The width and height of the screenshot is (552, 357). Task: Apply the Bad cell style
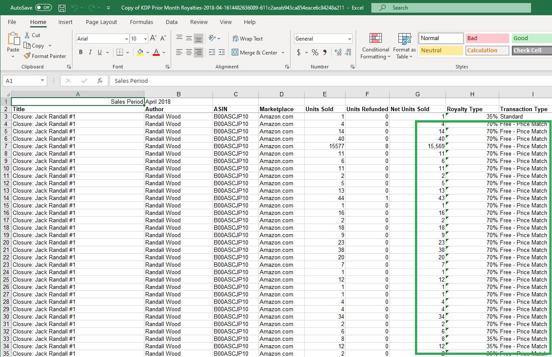pyautogui.click(x=487, y=38)
